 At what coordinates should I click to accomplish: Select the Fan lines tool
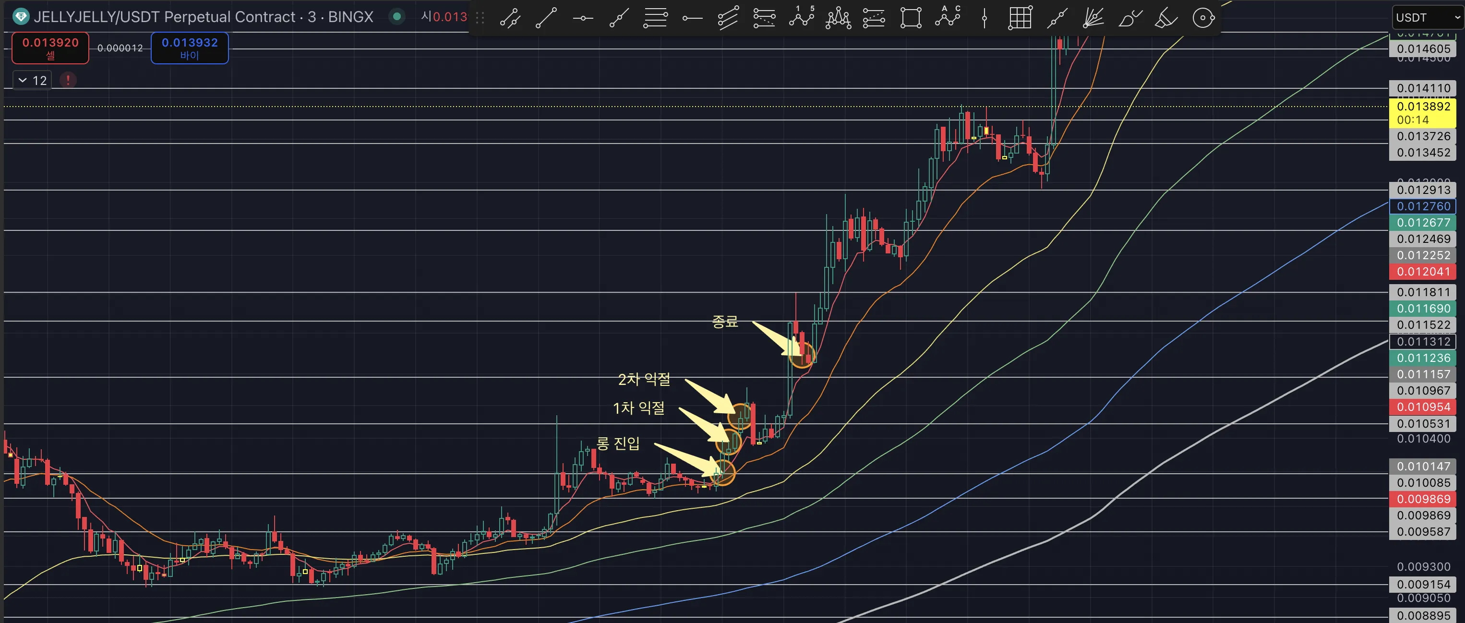pos(1093,18)
